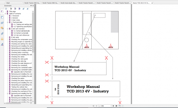This screenshot has height=108, width=178.
Task: Open the Checking the valve lag bookmark
Action: tap(18, 61)
